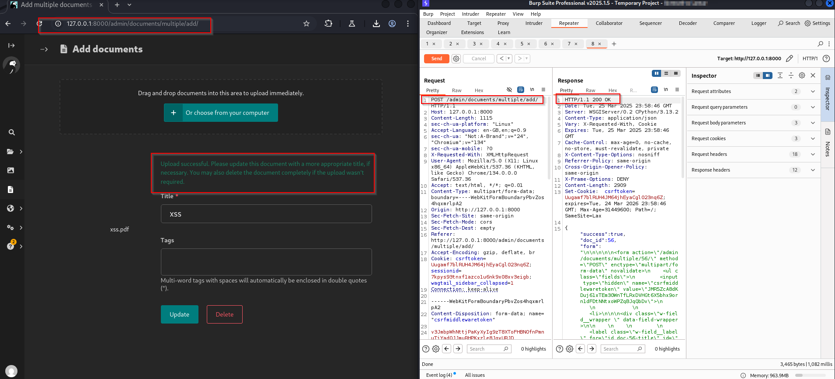Toggle word wrap in the Response pane
Screen dimensions: 835x379
(x=654, y=90)
